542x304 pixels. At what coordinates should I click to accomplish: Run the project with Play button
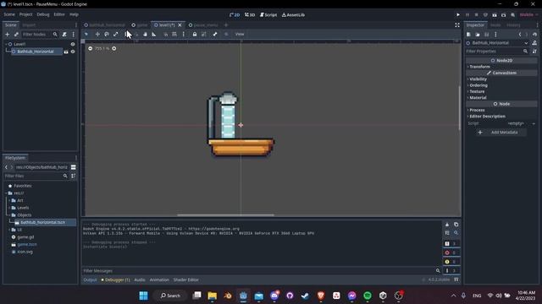pos(458,15)
